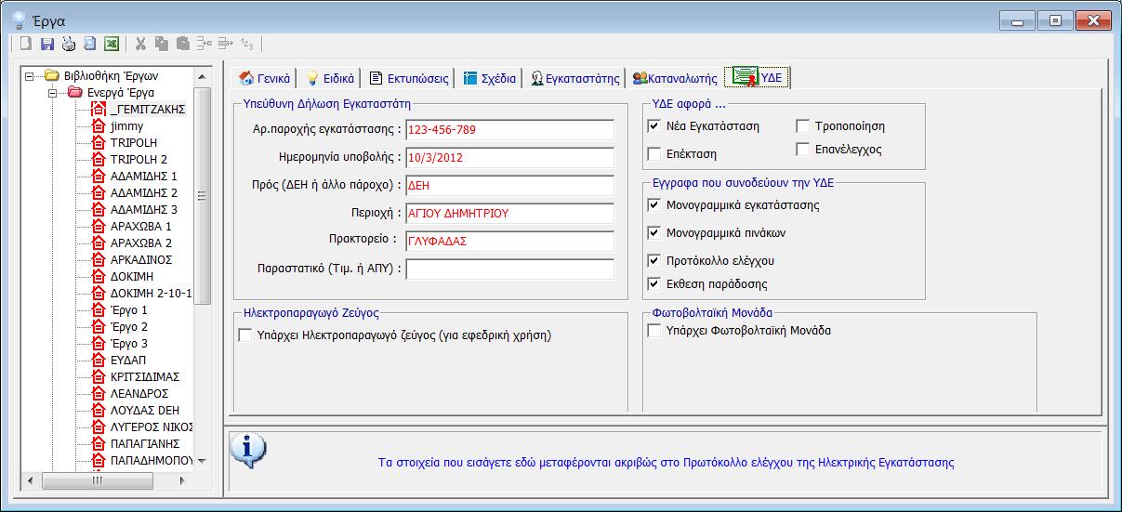Click the empty Παραστατικό input field

pos(509,269)
